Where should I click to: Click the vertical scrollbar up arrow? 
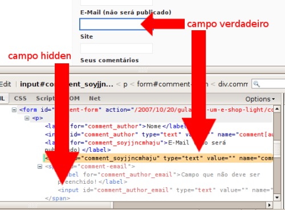point(277,109)
